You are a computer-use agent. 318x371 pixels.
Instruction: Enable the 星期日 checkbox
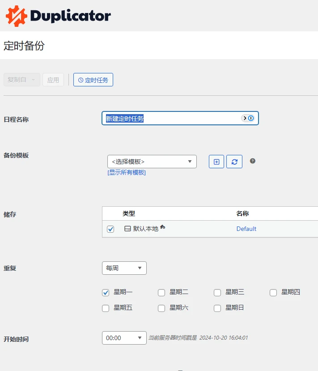point(217,308)
